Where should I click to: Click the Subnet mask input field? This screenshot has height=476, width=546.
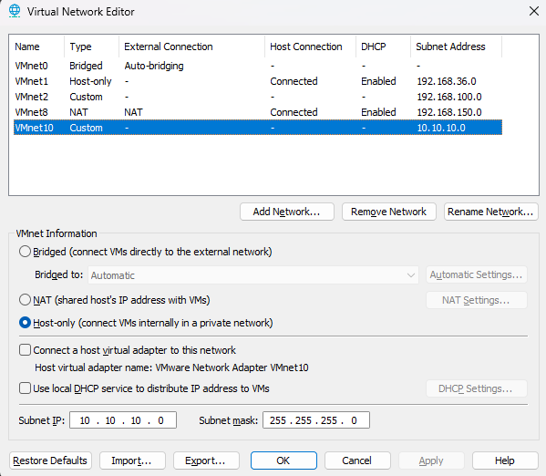point(316,420)
